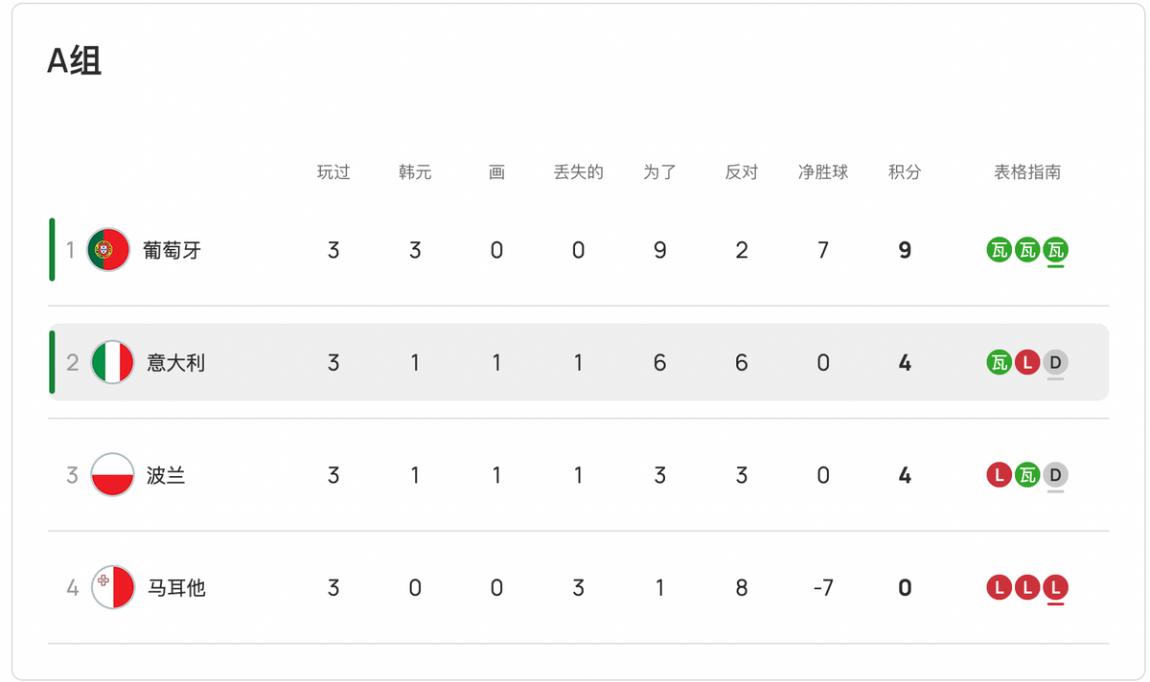
Task: Click the 积分 column header
Action: pyautogui.click(x=905, y=172)
